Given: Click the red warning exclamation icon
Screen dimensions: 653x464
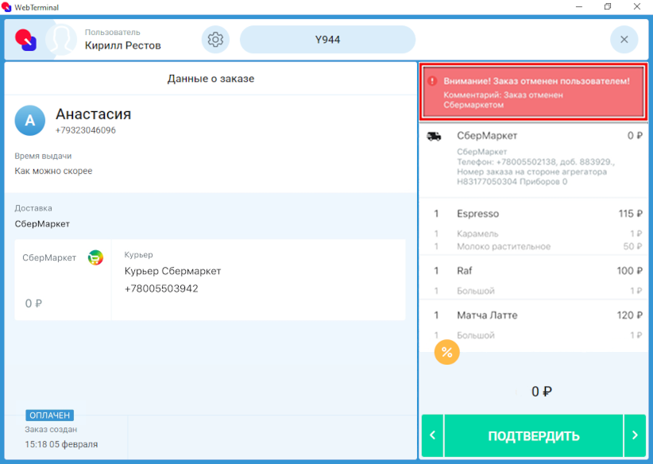Looking at the screenshot, I should (432, 81).
